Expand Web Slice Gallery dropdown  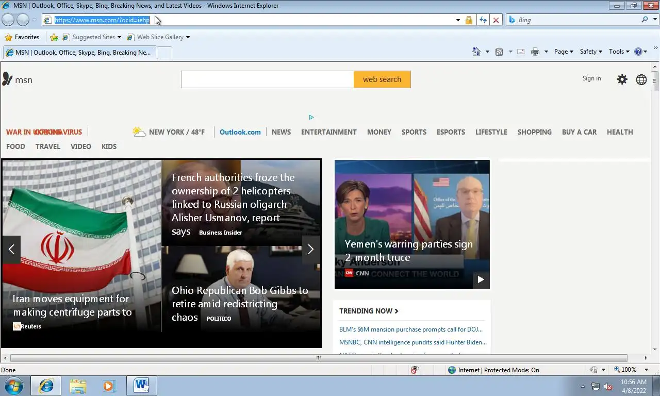(188, 37)
